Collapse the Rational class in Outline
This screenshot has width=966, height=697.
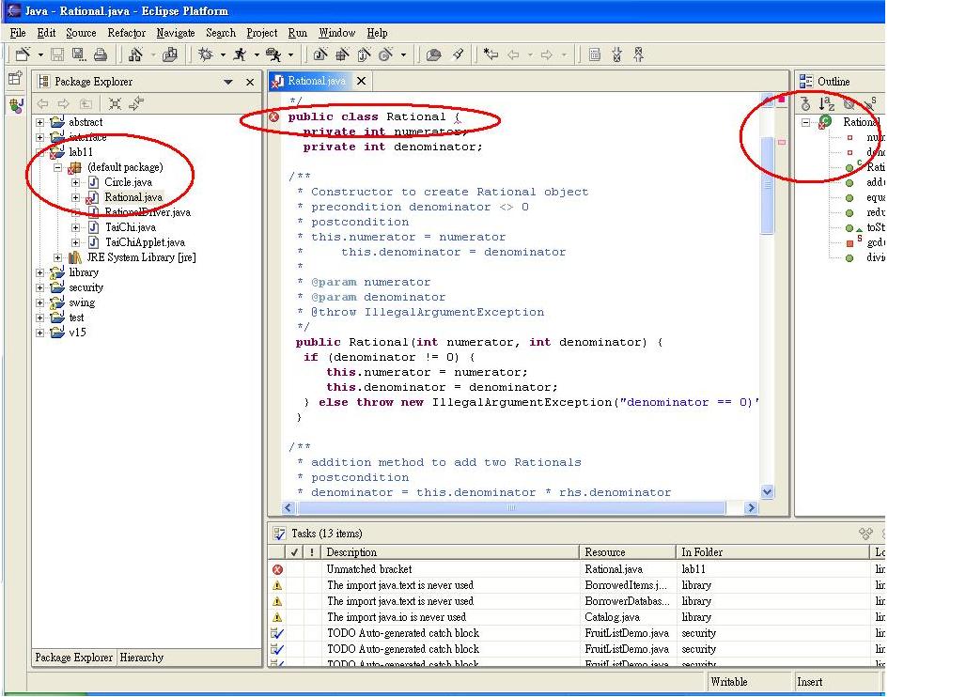coord(806,122)
